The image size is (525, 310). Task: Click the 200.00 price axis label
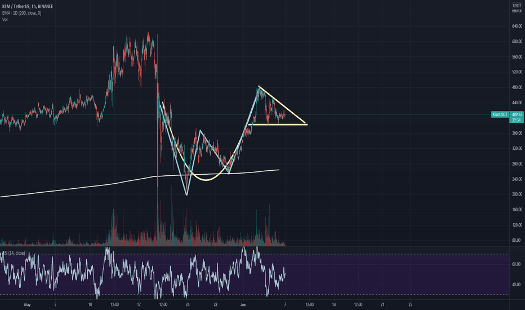517,194
